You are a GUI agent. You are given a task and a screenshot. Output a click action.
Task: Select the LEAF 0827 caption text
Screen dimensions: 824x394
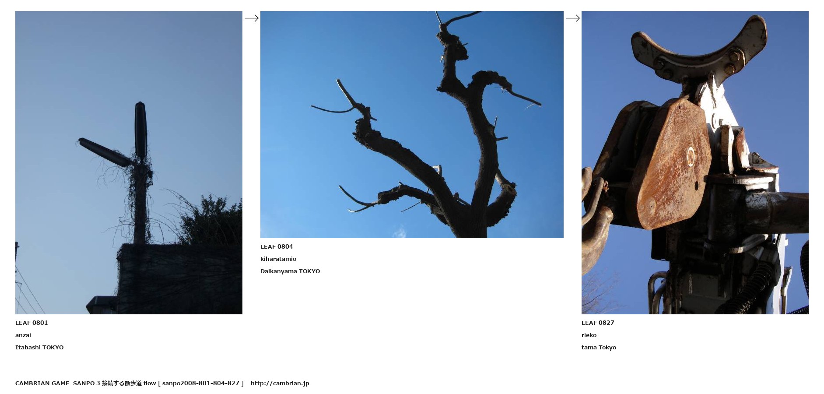point(598,323)
